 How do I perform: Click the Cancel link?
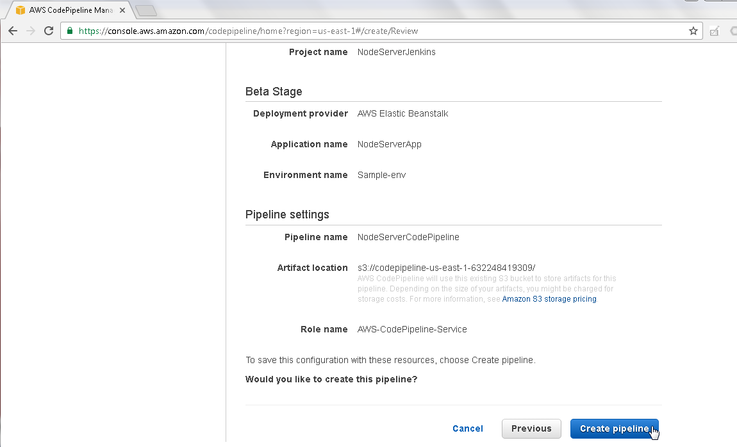click(x=468, y=428)
